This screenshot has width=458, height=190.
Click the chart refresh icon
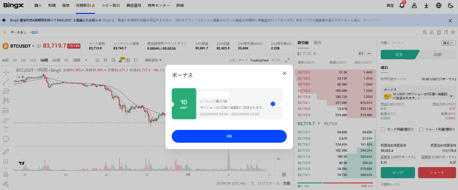point(136,60)
